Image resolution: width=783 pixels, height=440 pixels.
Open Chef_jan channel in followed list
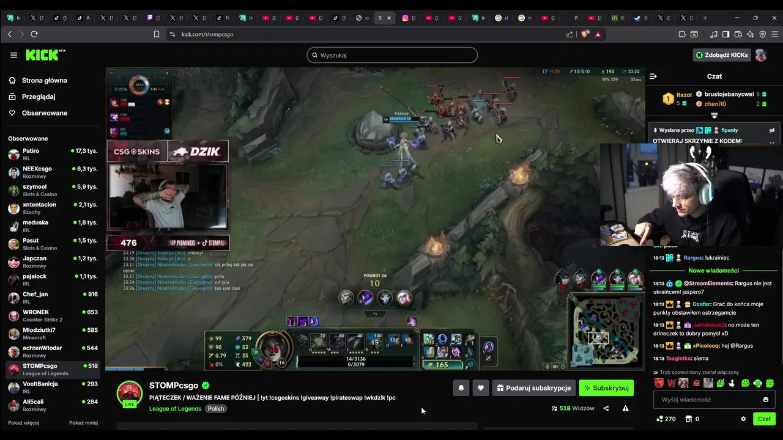pyautogui.click(x=53, y=298)
